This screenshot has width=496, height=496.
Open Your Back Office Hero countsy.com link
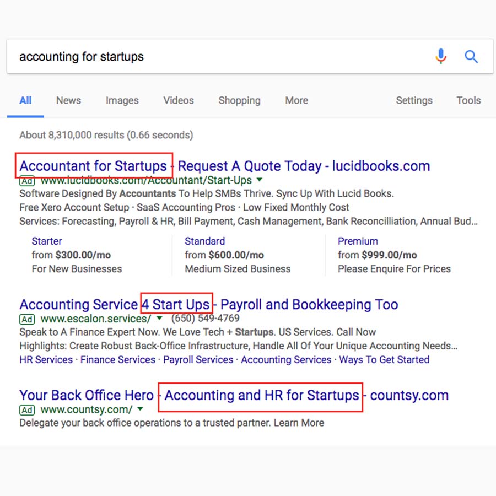tap(234, 395)
